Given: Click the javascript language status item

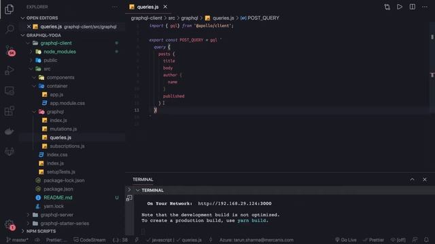Looking at the screenshot, I should 159,240.
